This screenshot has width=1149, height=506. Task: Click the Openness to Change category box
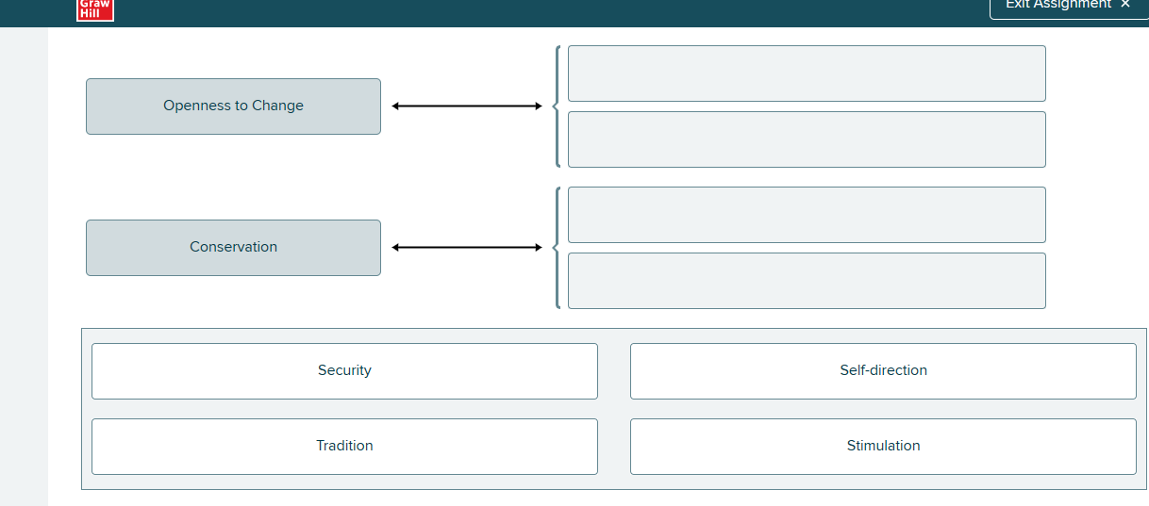[233, 106]
